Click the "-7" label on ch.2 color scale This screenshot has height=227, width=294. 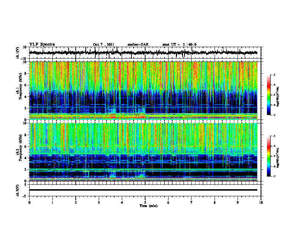(x=274, y=176)
